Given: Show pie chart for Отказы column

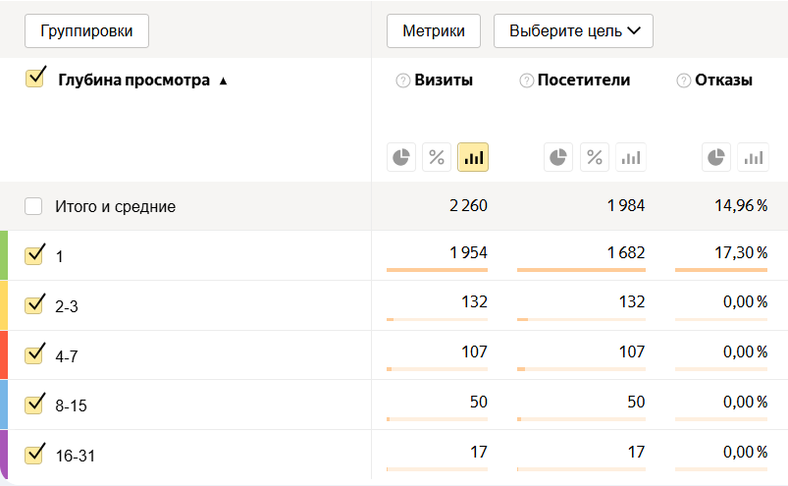Looking at the screenshot, I should (x=716, y=157).
